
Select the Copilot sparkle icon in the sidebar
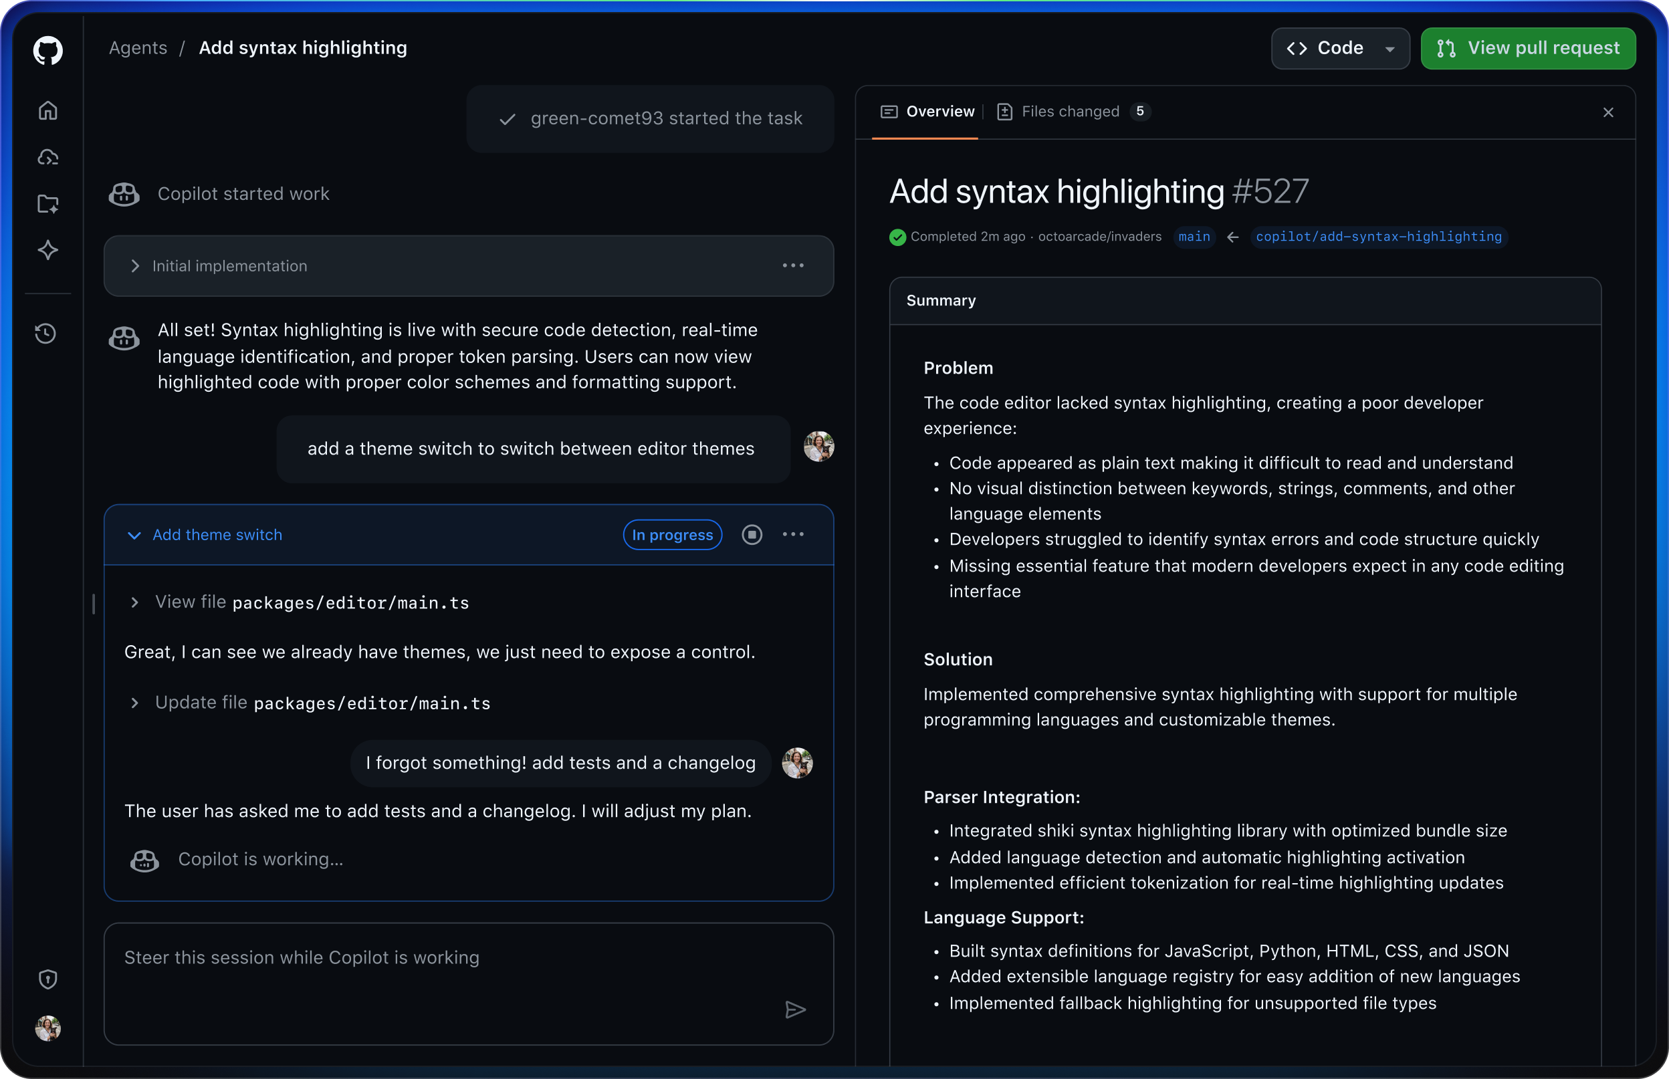click(47, 250)
